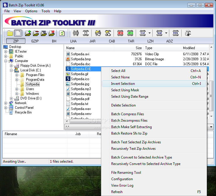Image resolution: width=216 pixels, height=196 pixels.
Task: Choose Delete Selection
Action: [154, 105]
